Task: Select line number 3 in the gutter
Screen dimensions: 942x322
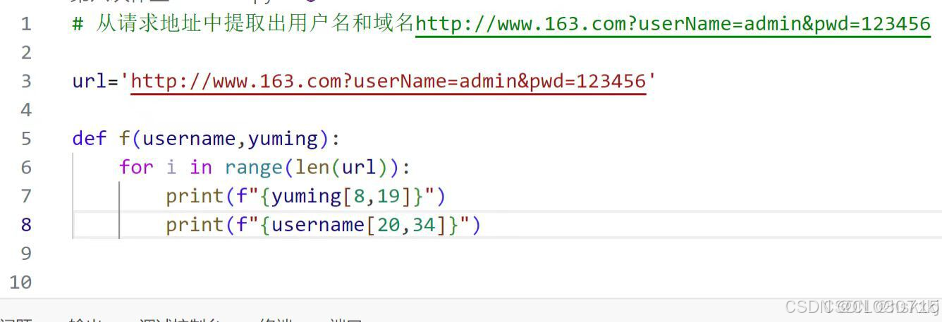Action: (x=26, y=81)
